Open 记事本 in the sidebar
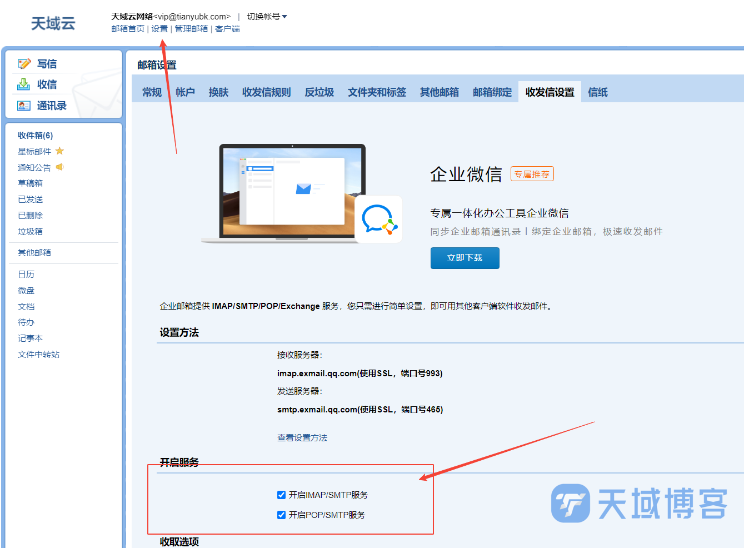The width and height of the screenshot is (744, 548). 30,338
